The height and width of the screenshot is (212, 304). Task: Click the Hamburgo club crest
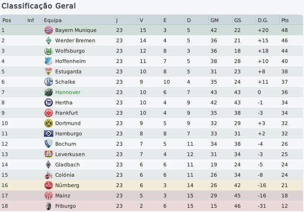pos(48,133)
